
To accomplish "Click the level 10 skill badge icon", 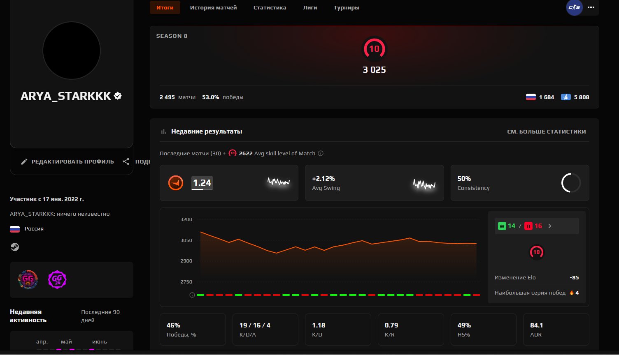I will pos(374,49).
